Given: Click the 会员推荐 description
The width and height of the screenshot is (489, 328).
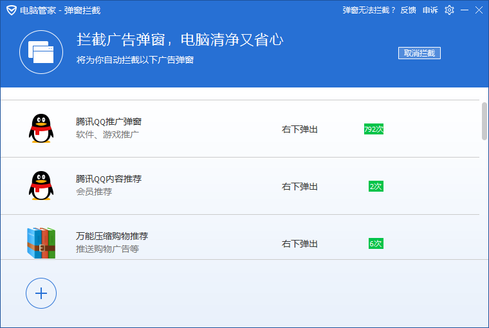Looking at the screenshot, I should 94,192.
